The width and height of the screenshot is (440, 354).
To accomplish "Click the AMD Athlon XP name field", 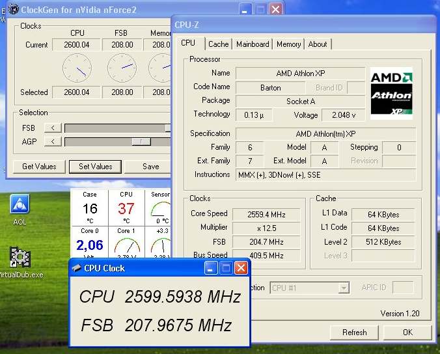I will [301, 74].
